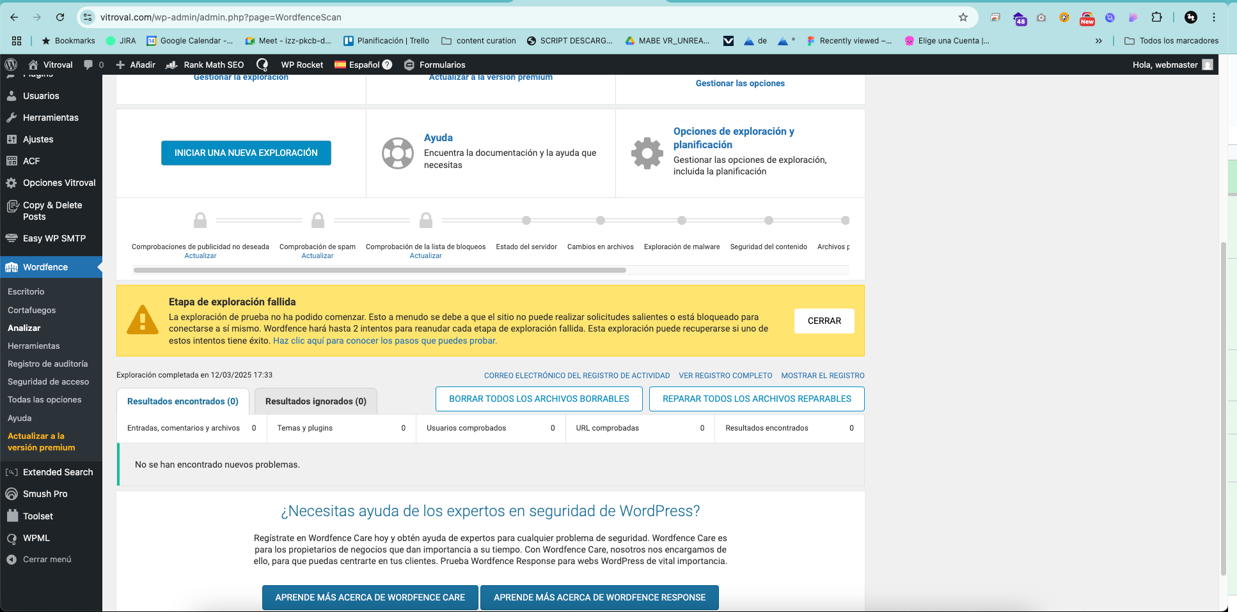The height and width of the screenshot is (612, 1237).
Task: Click Aprende más acerca de Wordfence Care
Action: pos(370,597)
